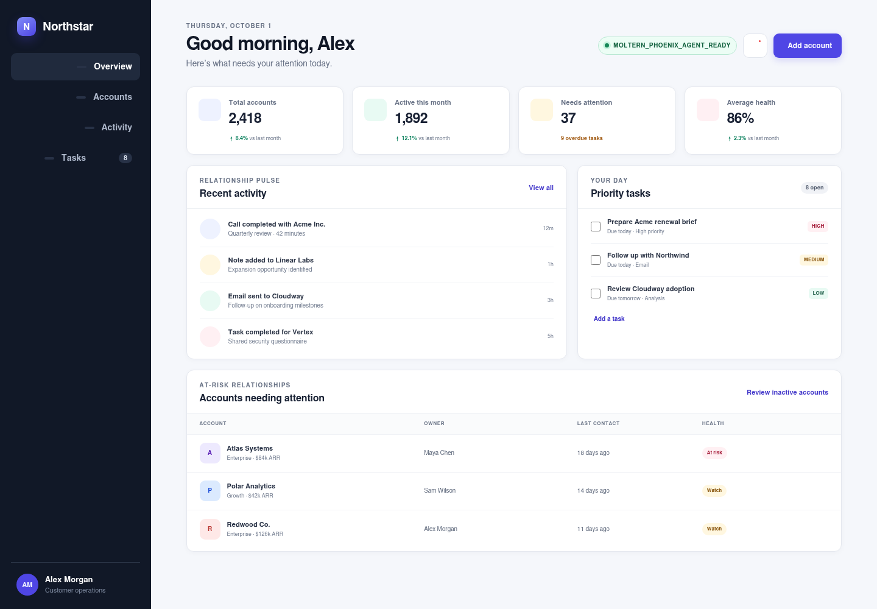Mark Review Cloudway adoption as done
Screen dimensions: 877x609
tap(596, 294)
